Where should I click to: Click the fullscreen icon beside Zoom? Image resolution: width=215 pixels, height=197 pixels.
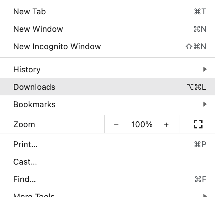(198, 124)
